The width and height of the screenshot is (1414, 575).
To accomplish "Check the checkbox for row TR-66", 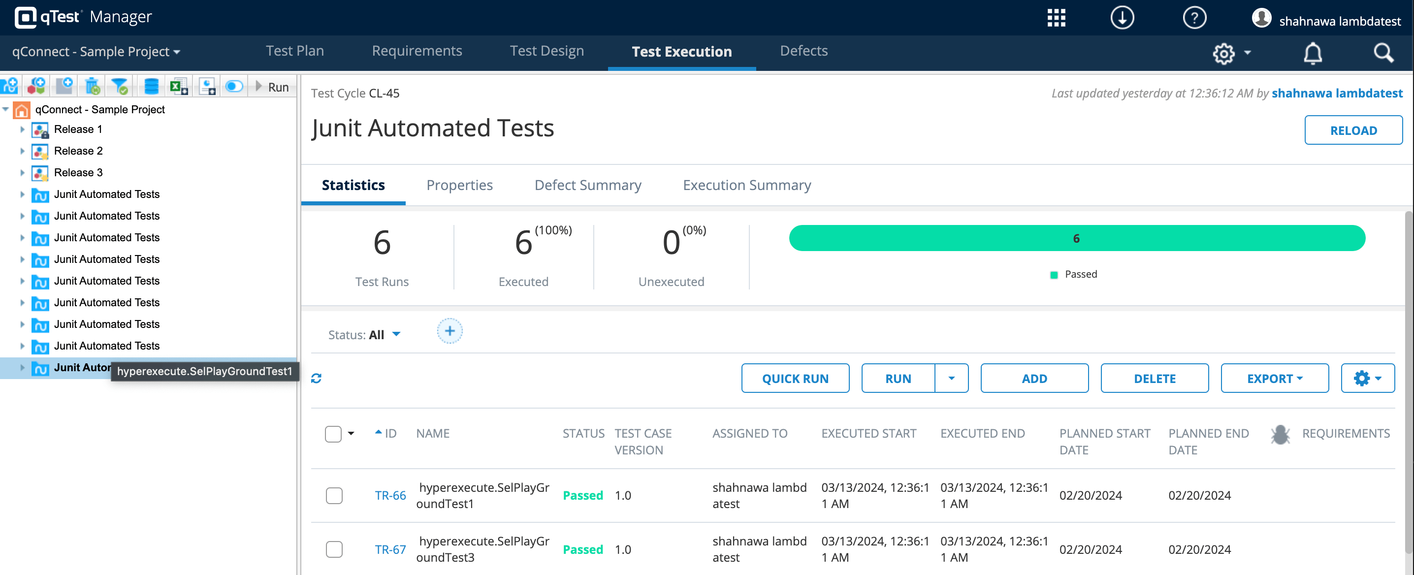I will (x=334, y=495).
